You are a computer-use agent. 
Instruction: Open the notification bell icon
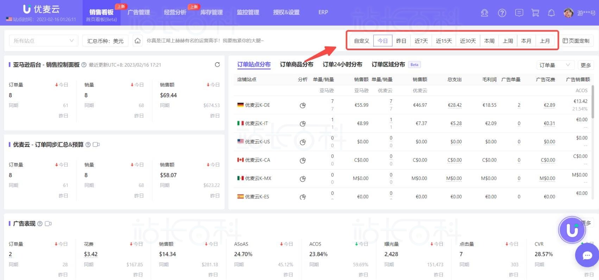551,13
